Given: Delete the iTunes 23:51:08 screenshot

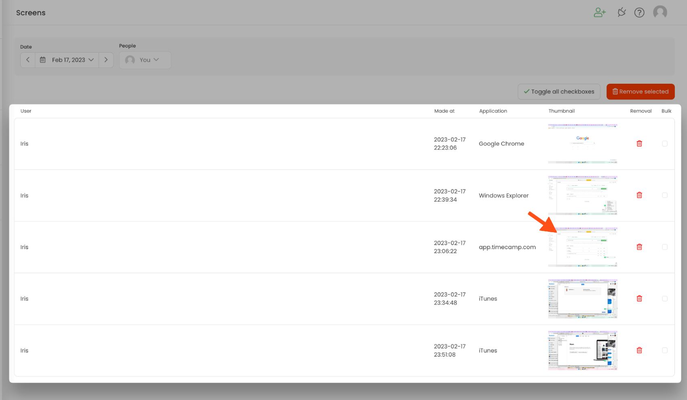Looking at the screenshot, I should pos(639,350).
